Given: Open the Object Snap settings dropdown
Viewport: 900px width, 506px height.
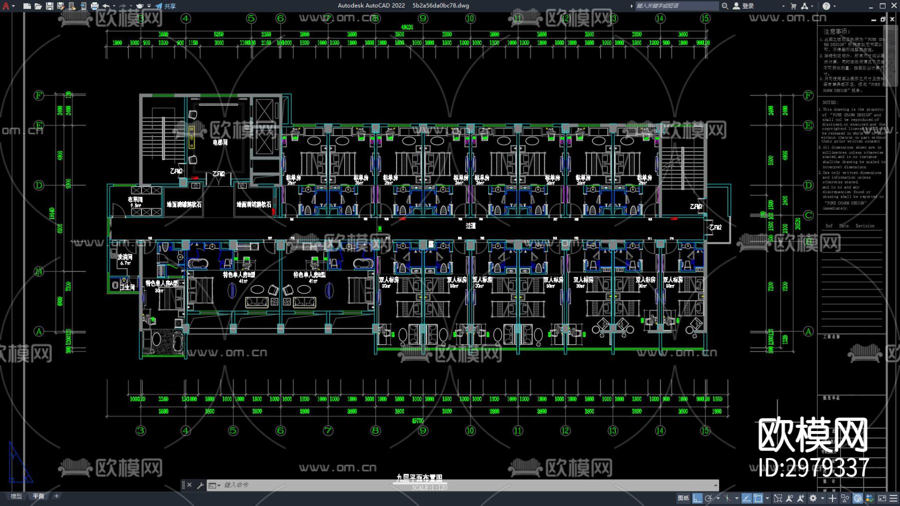Looking at the screenshot, I should click(767, 498).
